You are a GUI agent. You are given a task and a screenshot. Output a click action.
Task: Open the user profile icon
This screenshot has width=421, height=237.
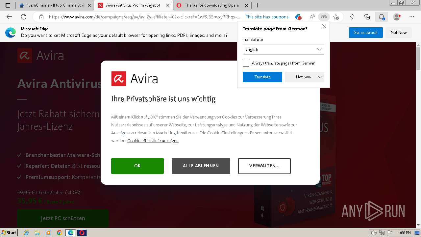click(x=397, y=17)
